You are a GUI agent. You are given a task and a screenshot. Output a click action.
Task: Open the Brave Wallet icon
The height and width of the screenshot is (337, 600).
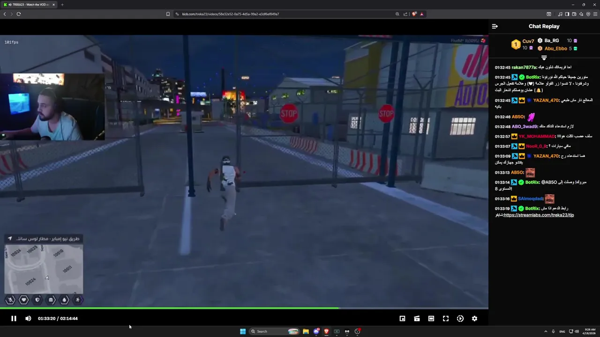click(x=574, y=14)
